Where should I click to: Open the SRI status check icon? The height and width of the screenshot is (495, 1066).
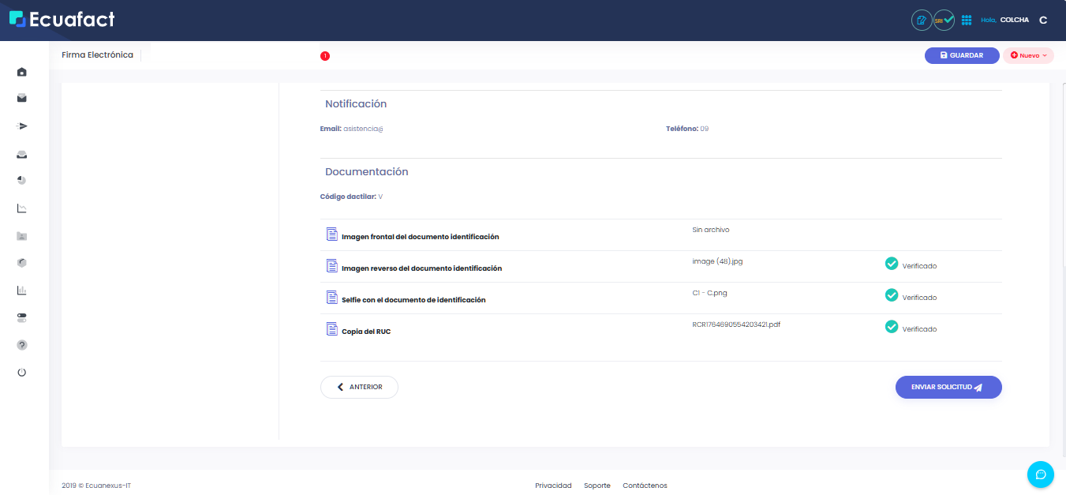(x=944, y=20)
